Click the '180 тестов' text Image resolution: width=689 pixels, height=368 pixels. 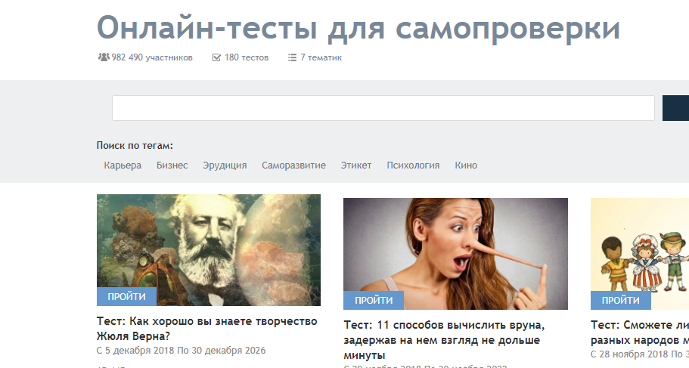point(247,57)
